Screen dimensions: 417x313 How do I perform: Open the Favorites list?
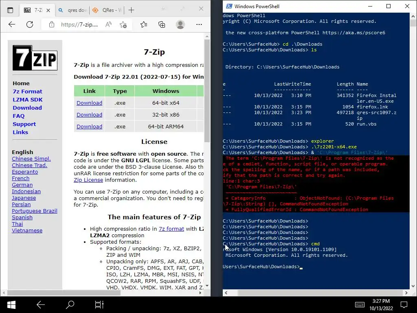144,25
